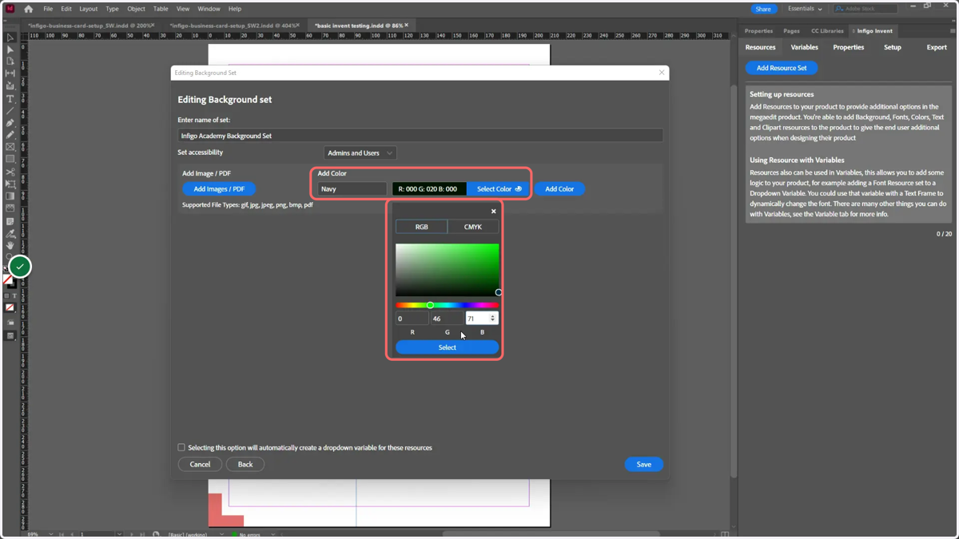Select the Page tool
Image resolution: width=959 pixels, height=539 pixels.
tap(10, 61)
